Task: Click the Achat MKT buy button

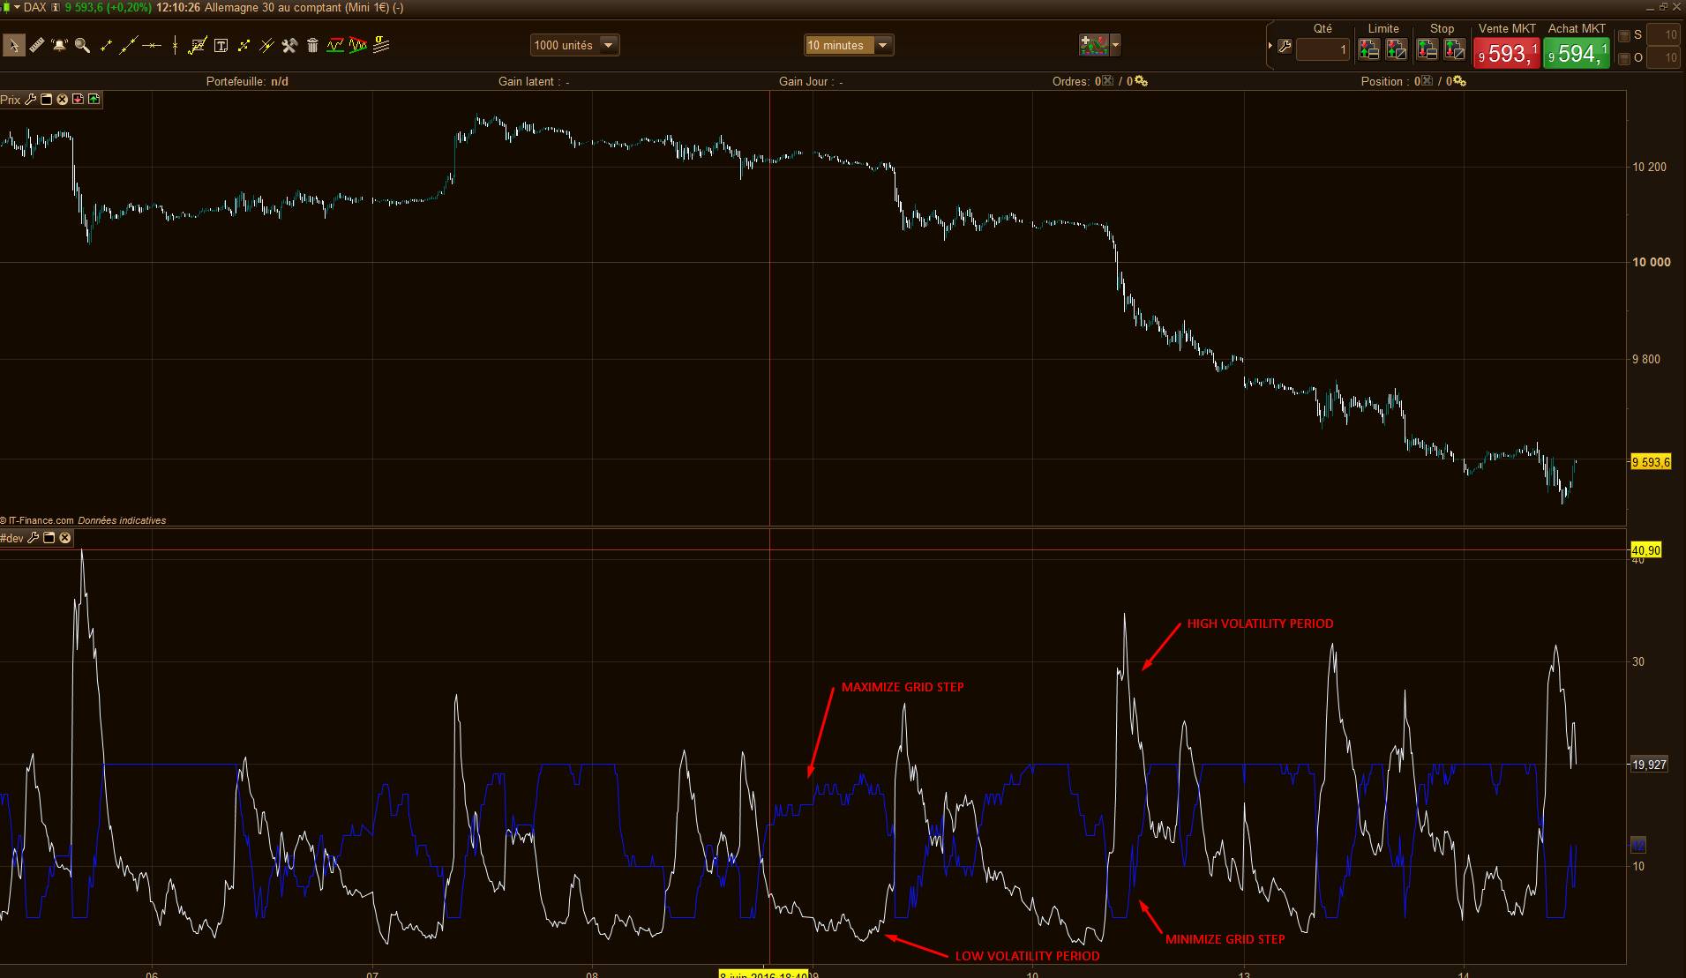Action: point(1577,54)
